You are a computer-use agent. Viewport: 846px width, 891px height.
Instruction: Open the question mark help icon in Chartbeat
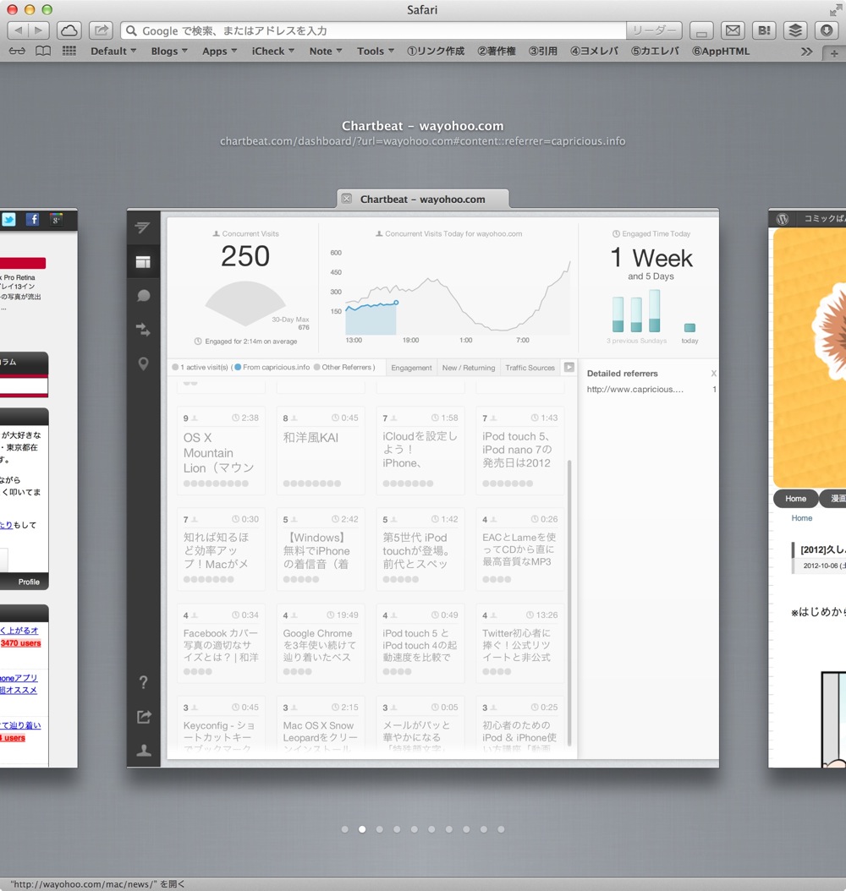pos(143,682)
